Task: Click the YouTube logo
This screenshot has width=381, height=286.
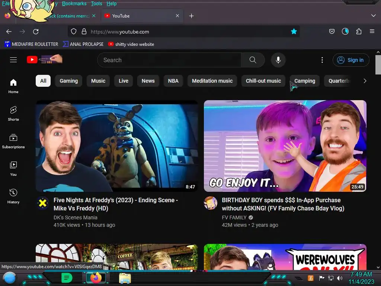Action: (x=45, y=59)
